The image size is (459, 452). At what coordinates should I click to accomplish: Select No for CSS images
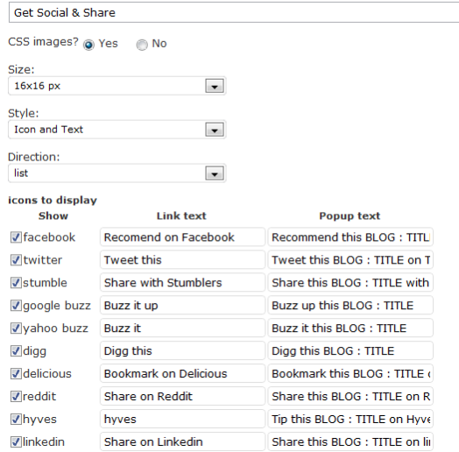(142, 45)
